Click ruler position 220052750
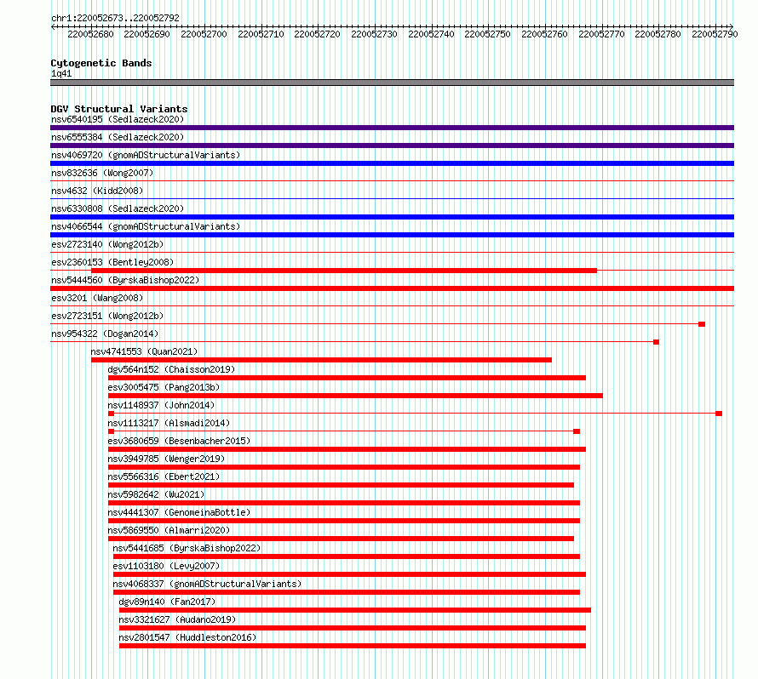 (x=487, y=34)
